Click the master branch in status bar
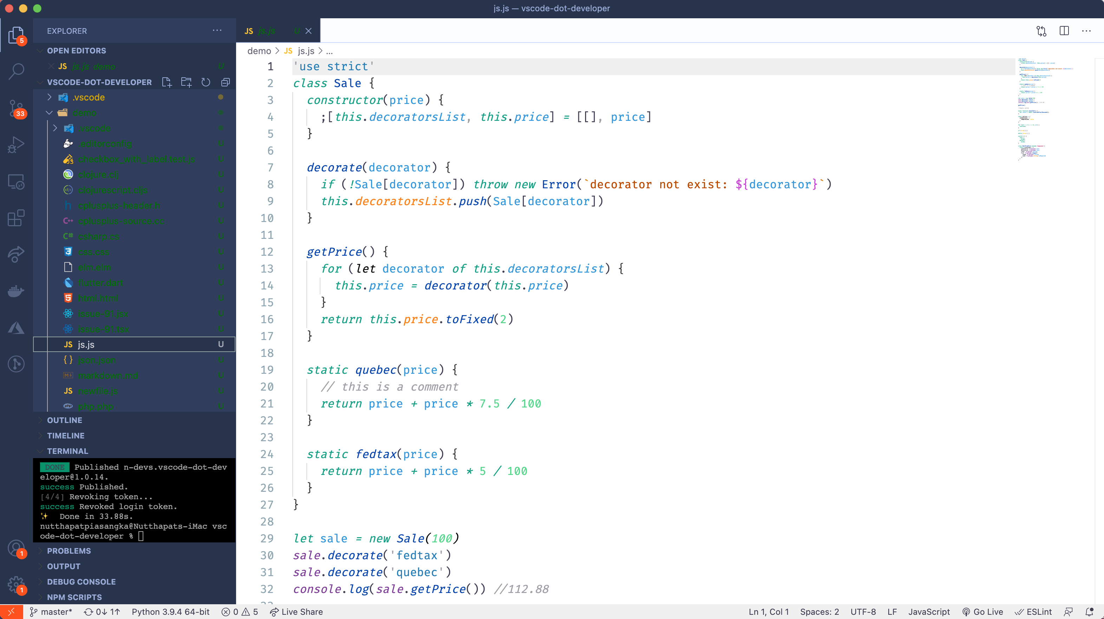The image size is (1104, 619). (x=51, y=612)
